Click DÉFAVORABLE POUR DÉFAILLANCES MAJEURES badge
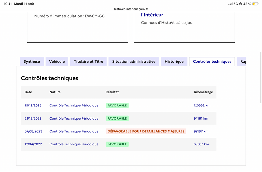The height and width of the screenshot is (172, 262). (146, 131)
